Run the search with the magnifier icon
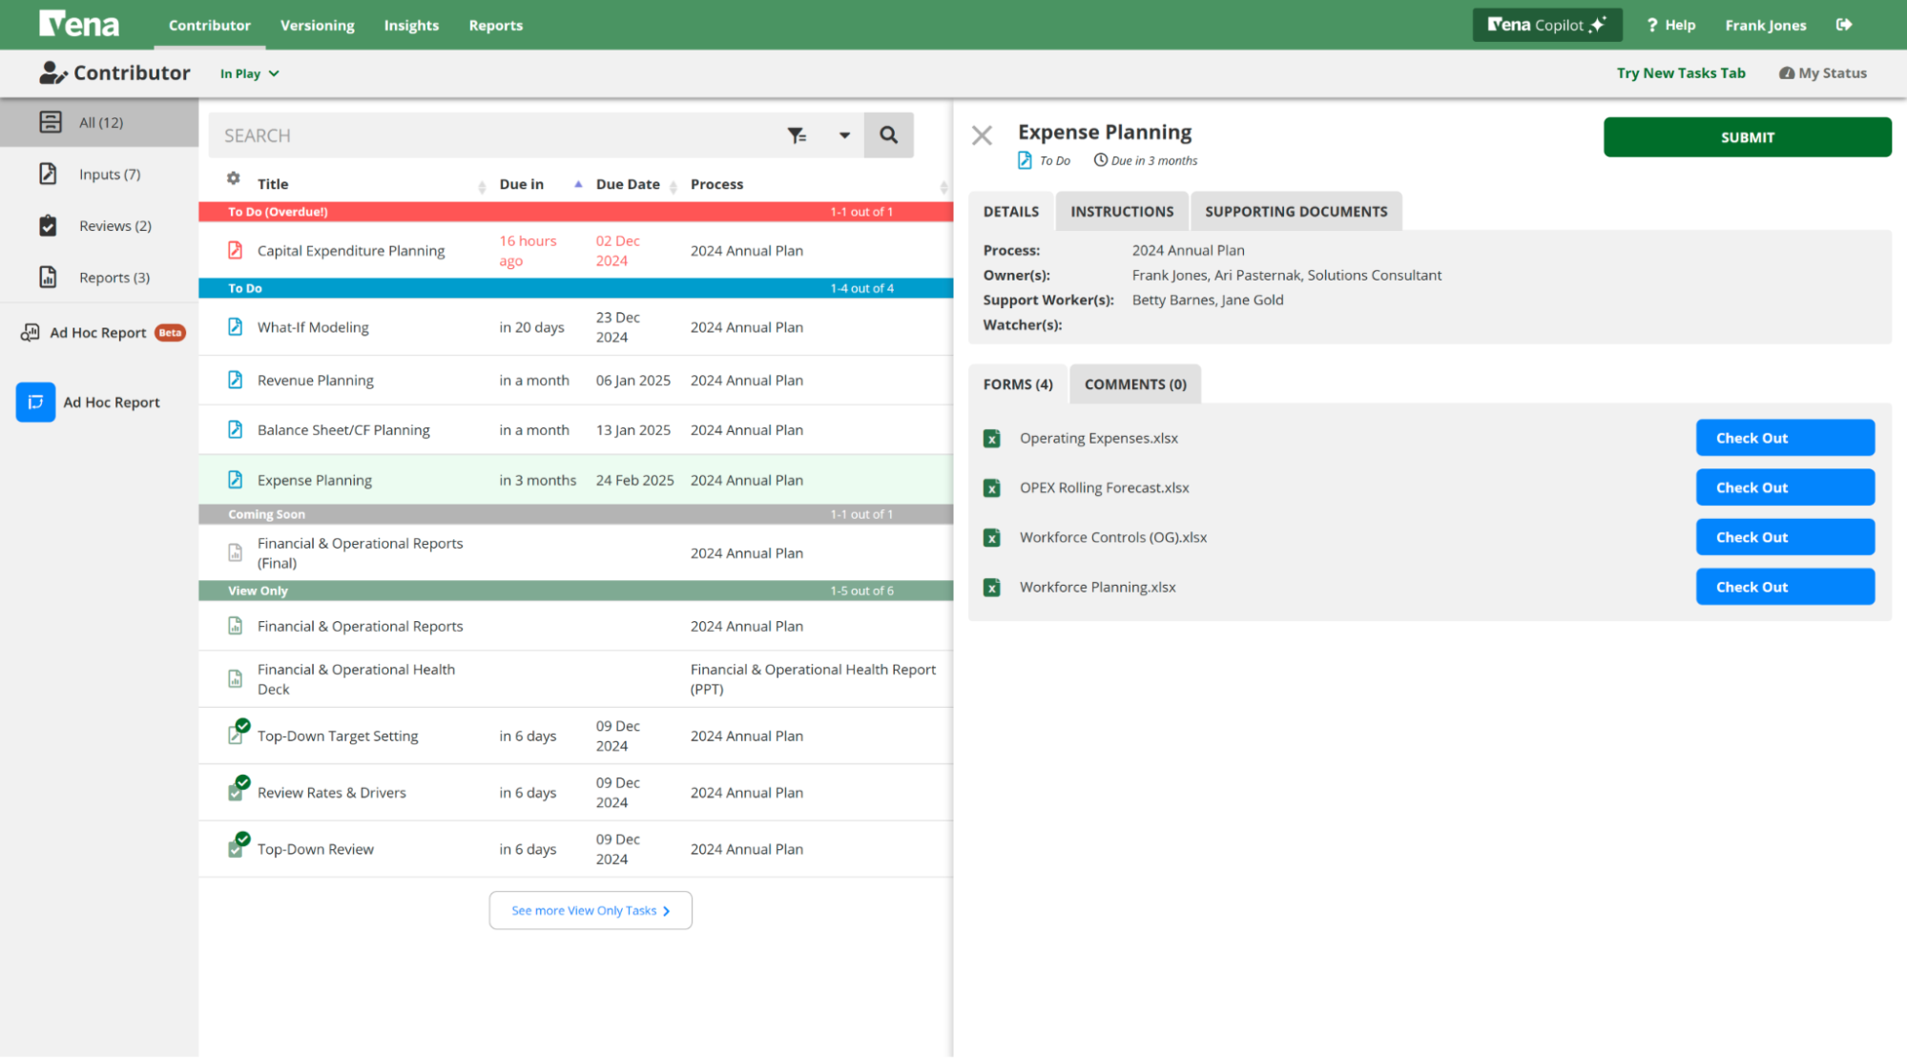The height and width of the screenshot is (1058, 1907). 888,135
